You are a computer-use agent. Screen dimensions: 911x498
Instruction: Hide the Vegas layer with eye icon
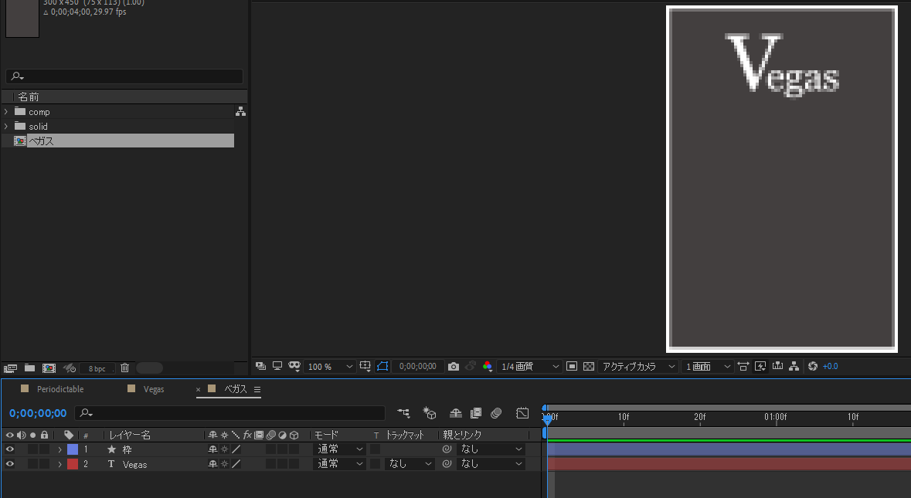point(10,464)
